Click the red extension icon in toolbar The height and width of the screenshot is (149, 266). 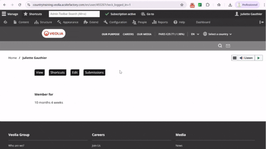point(192,5)
